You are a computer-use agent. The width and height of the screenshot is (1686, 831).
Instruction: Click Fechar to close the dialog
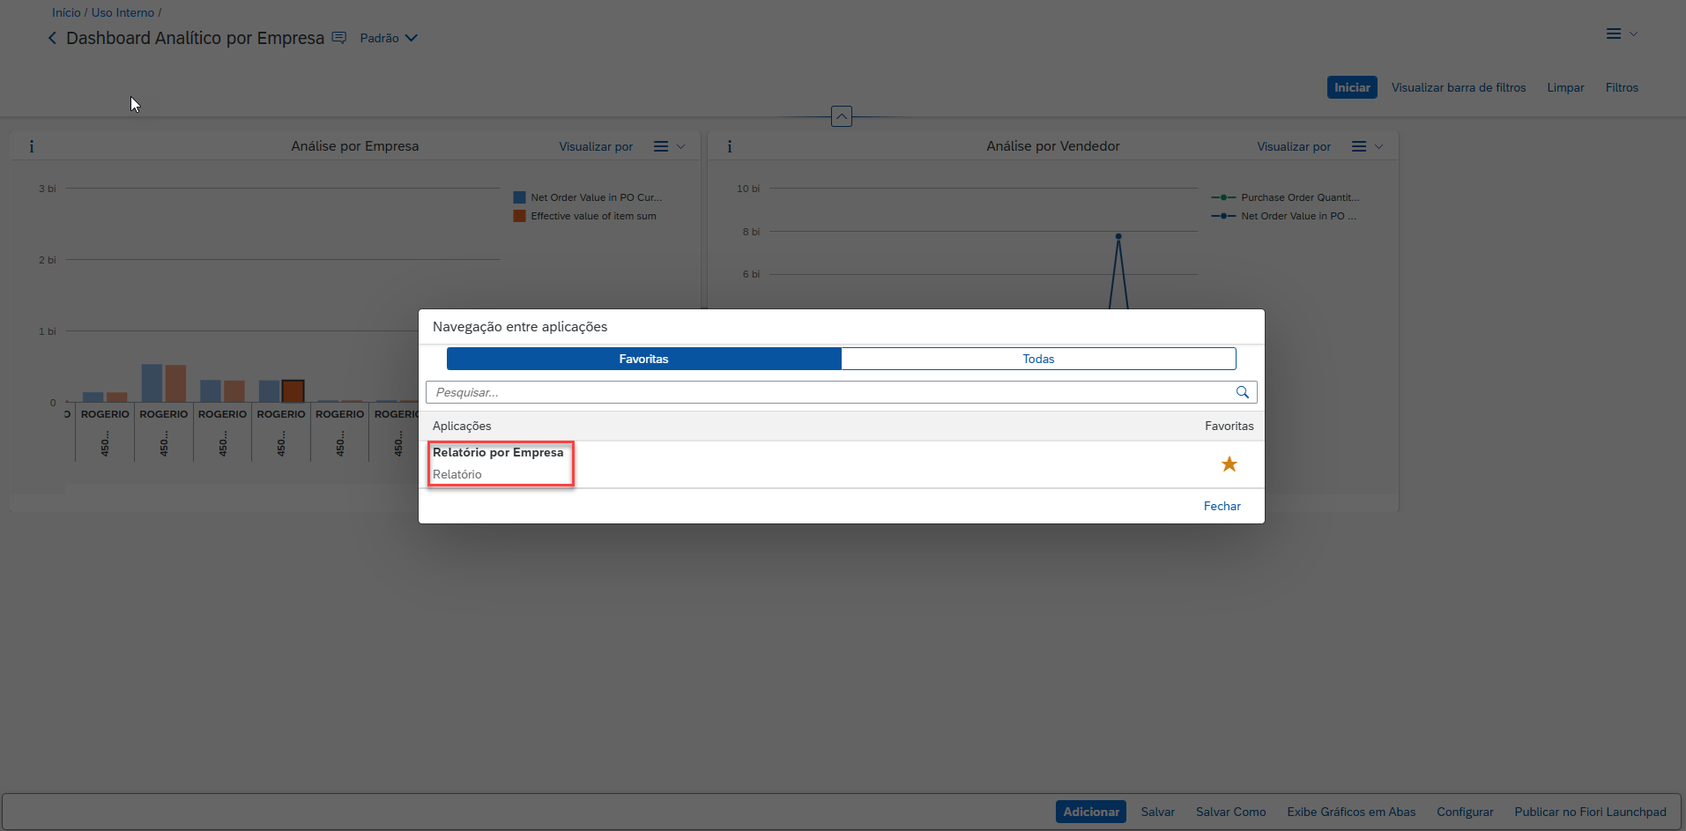point(1222,506)
